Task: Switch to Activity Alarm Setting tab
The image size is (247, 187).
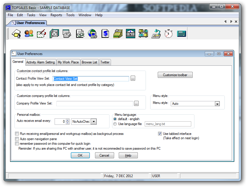Action: pyautogui.click(x=40, y=62)
